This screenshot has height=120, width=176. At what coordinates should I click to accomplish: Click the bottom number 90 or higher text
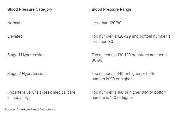pyautogui.click(x=112, y=79)
